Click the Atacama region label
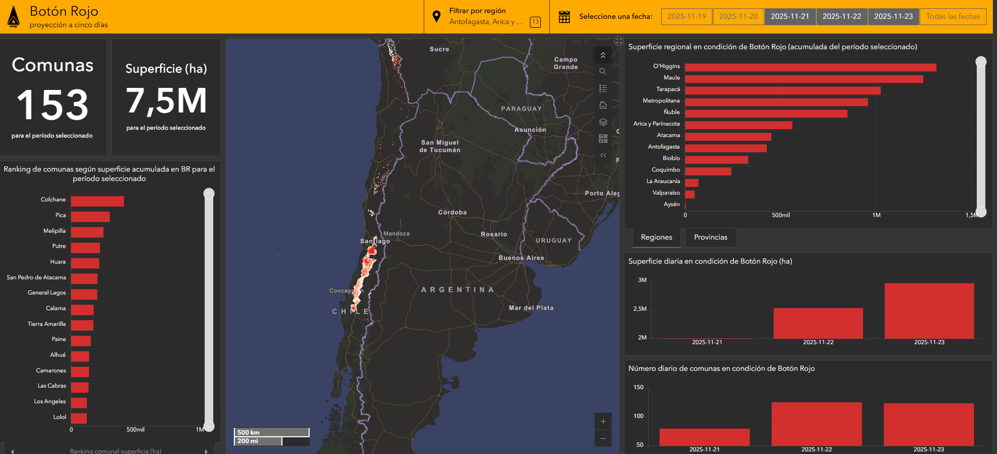The image size is (997, 454). point(669,135)
